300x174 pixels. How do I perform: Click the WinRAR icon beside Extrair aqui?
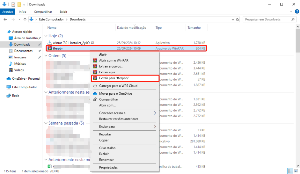95,72
